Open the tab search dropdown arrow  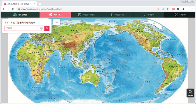click(x=178, y=4)
